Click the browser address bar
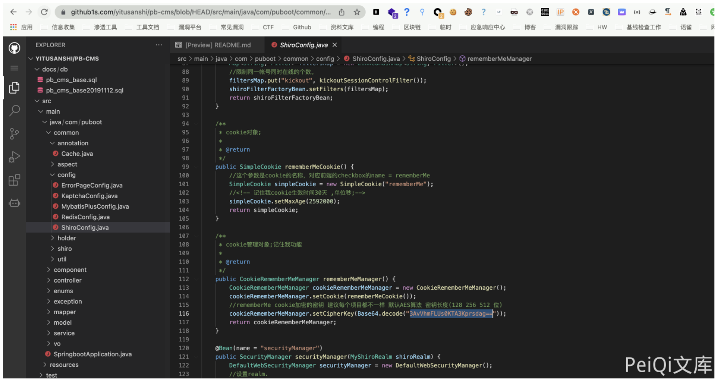Screen dimensions: 719x383 [x=200, y=12]
